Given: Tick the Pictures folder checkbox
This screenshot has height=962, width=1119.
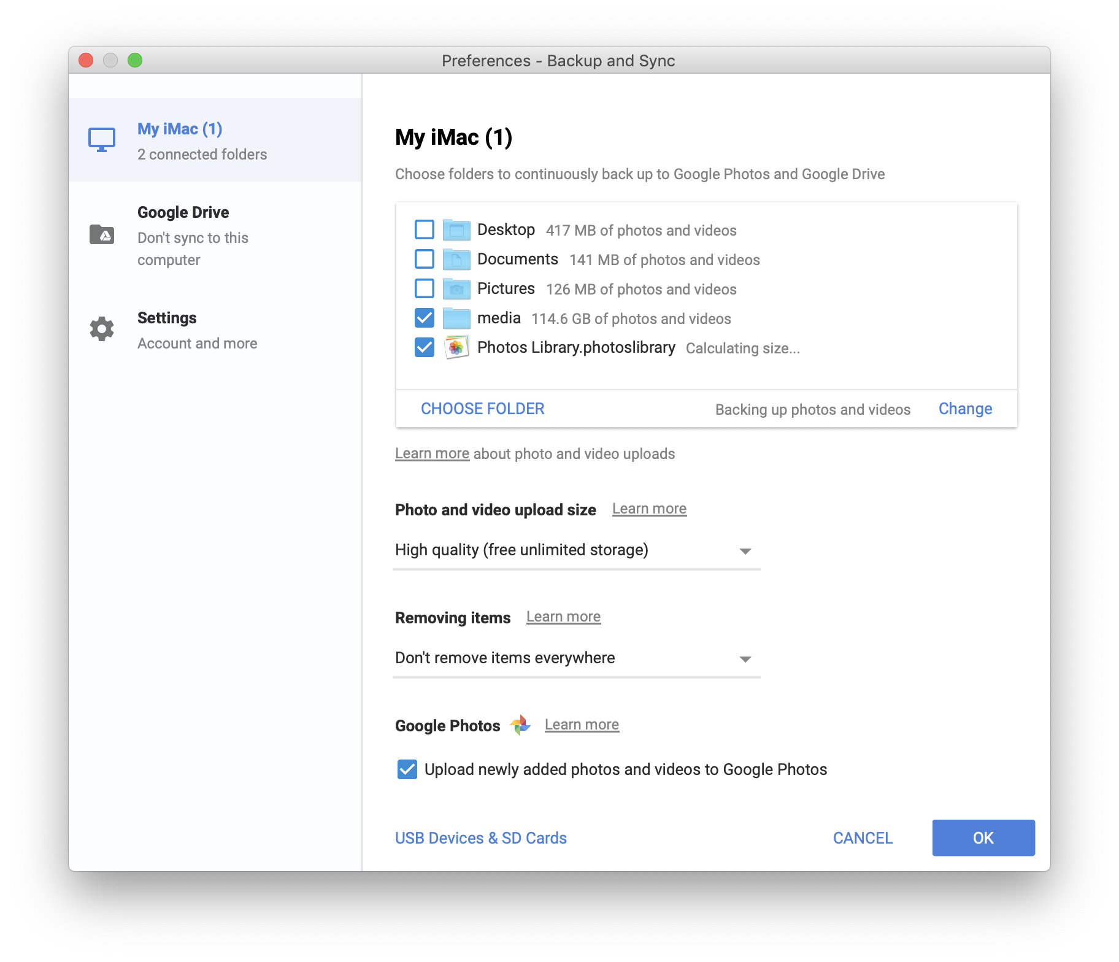Looking at the screenshot, I should pyautogui.click(x=425, y=288).
